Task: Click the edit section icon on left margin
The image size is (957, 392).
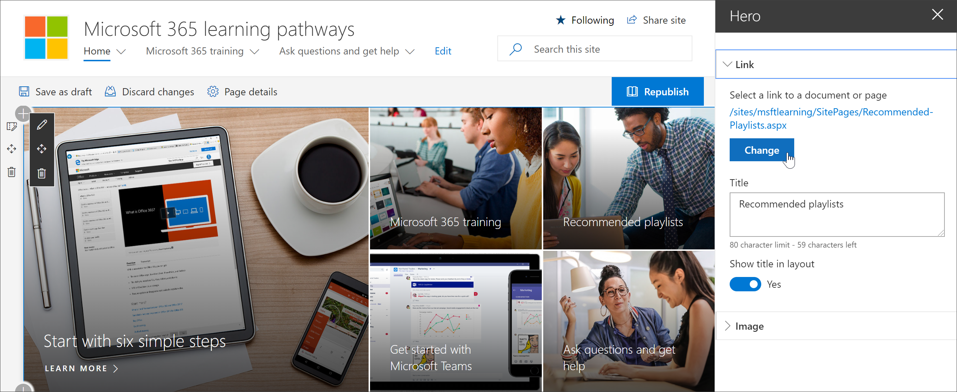Action: tap(11, 126)
